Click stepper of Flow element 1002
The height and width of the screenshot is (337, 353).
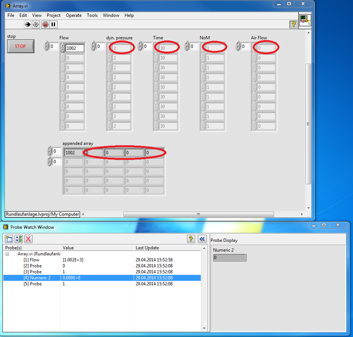[x=63, y=48]
